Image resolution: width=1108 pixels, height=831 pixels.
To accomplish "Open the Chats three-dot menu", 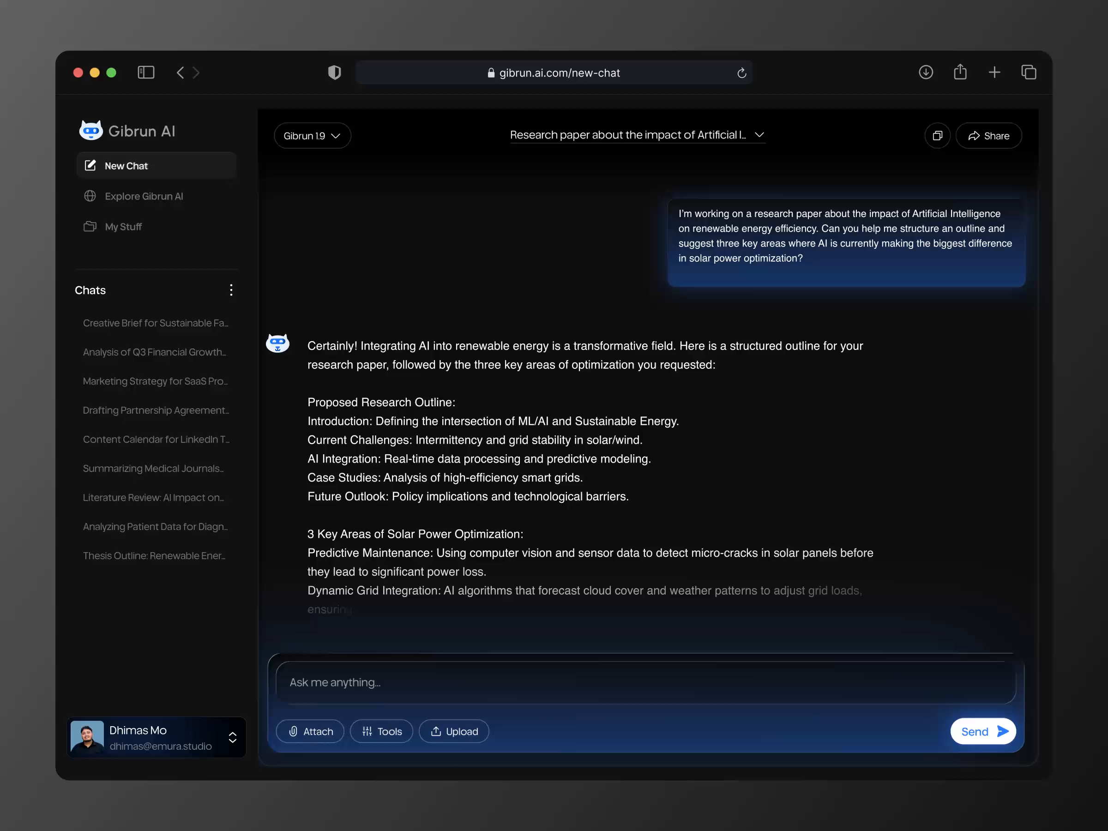I will 231,289.
